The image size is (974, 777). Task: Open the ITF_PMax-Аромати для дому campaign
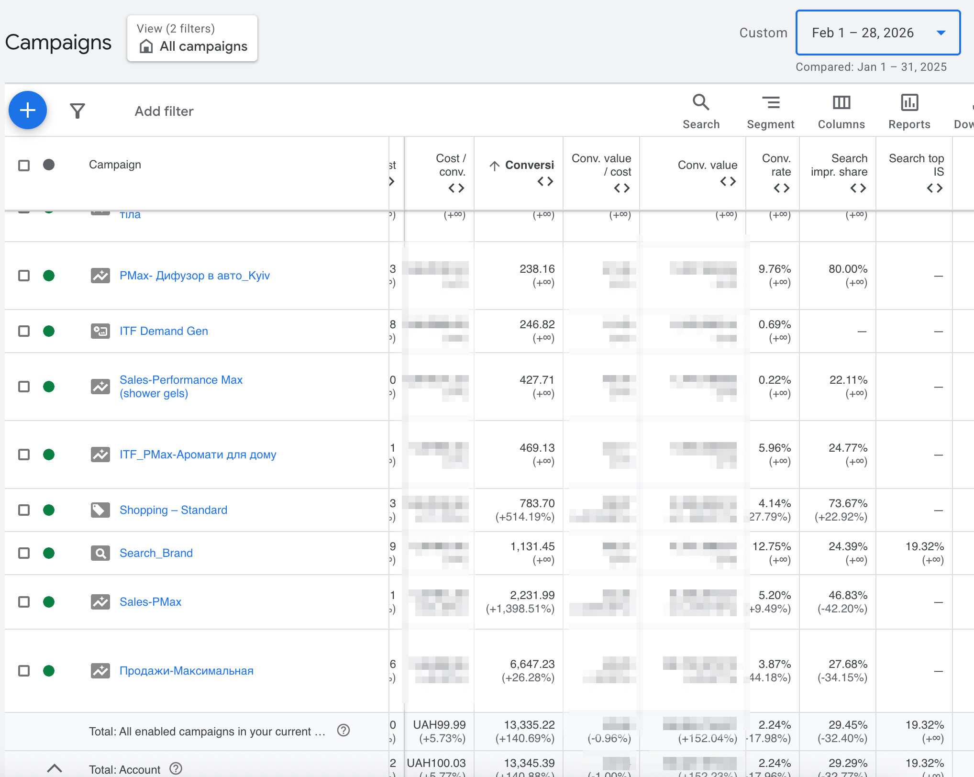coord(198,455)
